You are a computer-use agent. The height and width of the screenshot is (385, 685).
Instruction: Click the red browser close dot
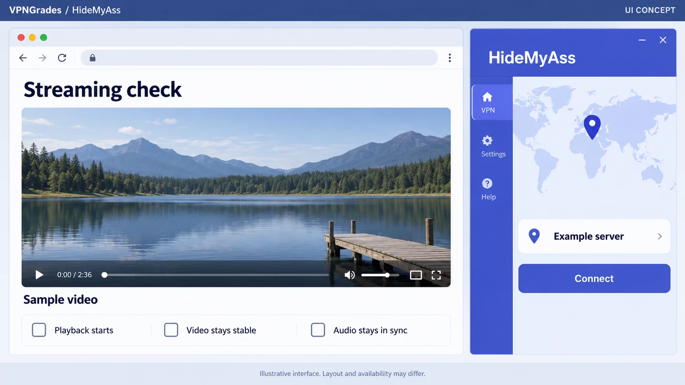click(x=21, y=37)
